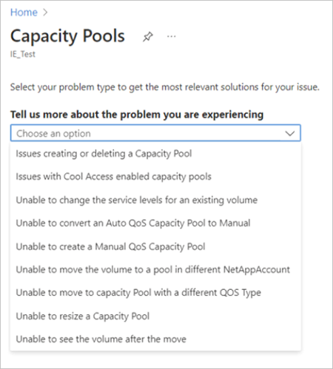This screenshot has width=333, height=369.
Task: Choose Unable to change the service levels option
Action: [x=155, y=200]
